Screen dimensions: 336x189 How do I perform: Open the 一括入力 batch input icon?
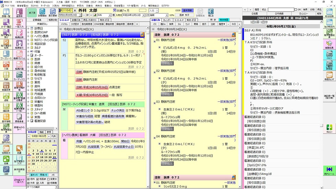tap(19, 23)
